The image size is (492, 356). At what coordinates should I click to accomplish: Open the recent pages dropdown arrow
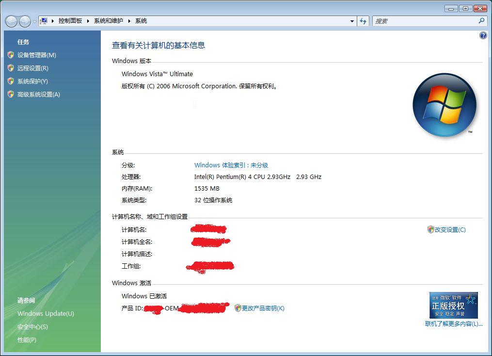pyautogui.click(x=34, y=22)
